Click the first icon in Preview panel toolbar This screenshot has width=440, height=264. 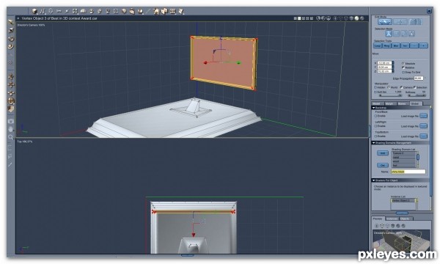coord(377,226)
